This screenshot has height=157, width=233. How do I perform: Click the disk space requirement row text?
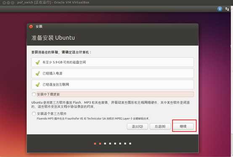[64, 62]
